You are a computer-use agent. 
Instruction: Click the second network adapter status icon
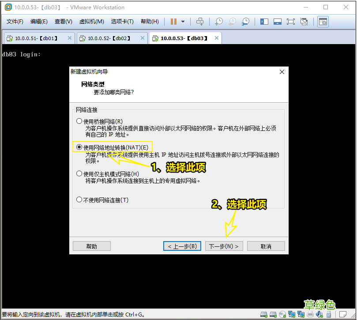(x=301, y=314)
